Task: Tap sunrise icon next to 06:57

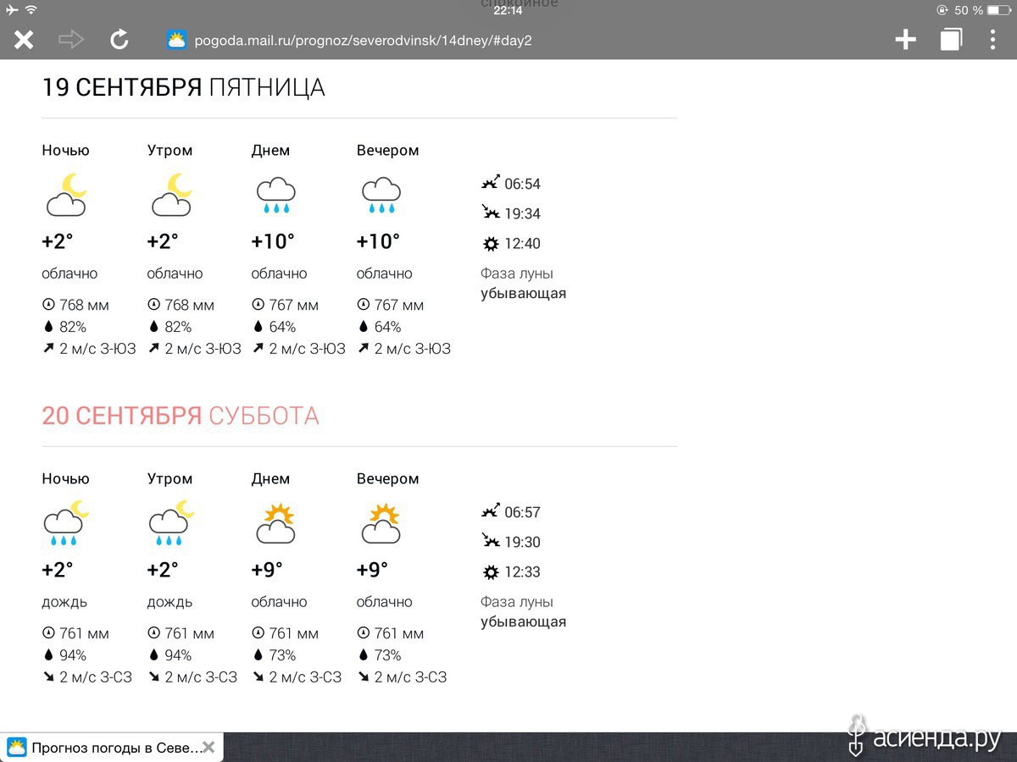Action: point(490,511)
